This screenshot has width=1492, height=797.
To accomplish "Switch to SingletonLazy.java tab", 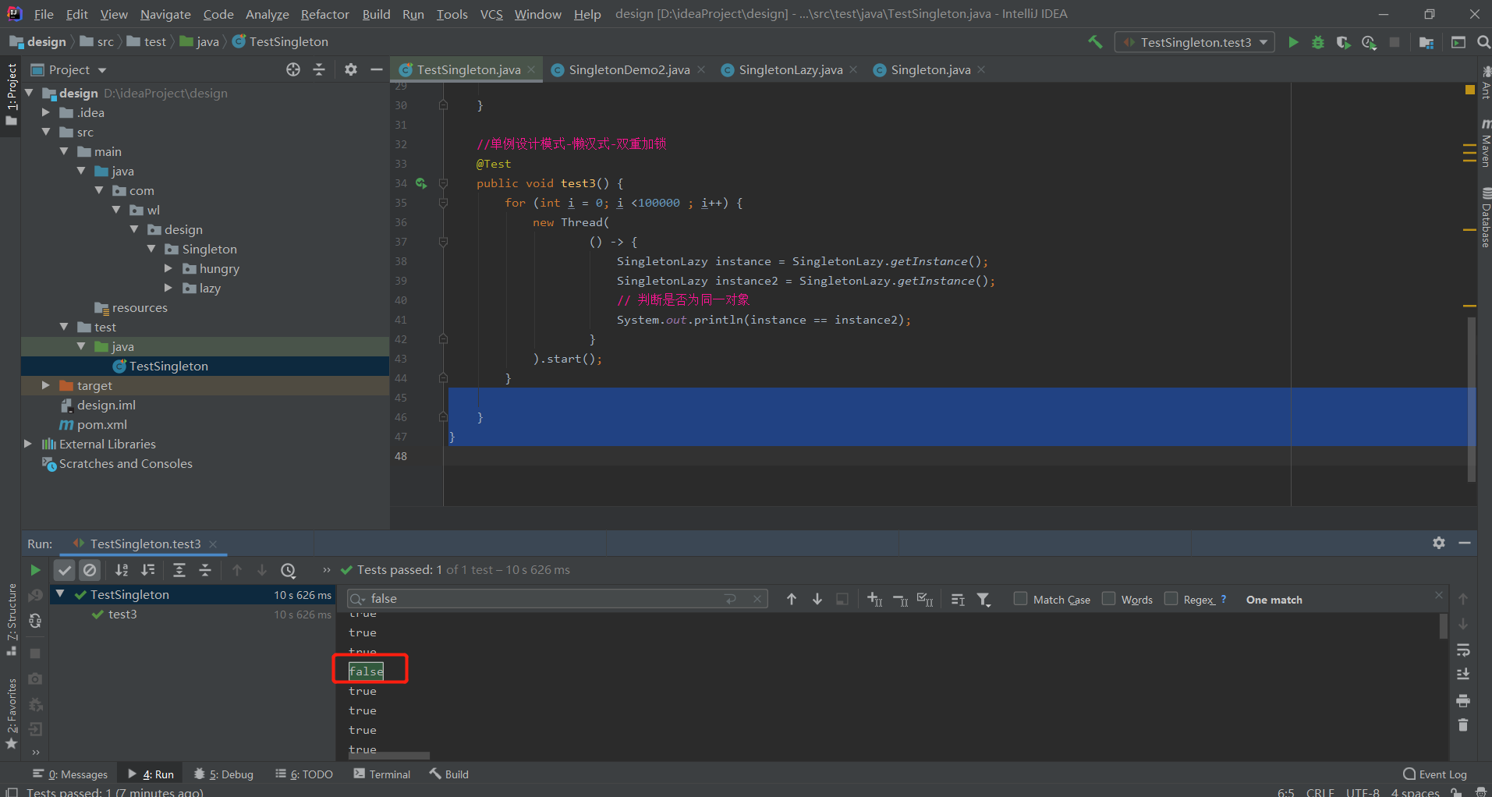I will tap(790, 69).
